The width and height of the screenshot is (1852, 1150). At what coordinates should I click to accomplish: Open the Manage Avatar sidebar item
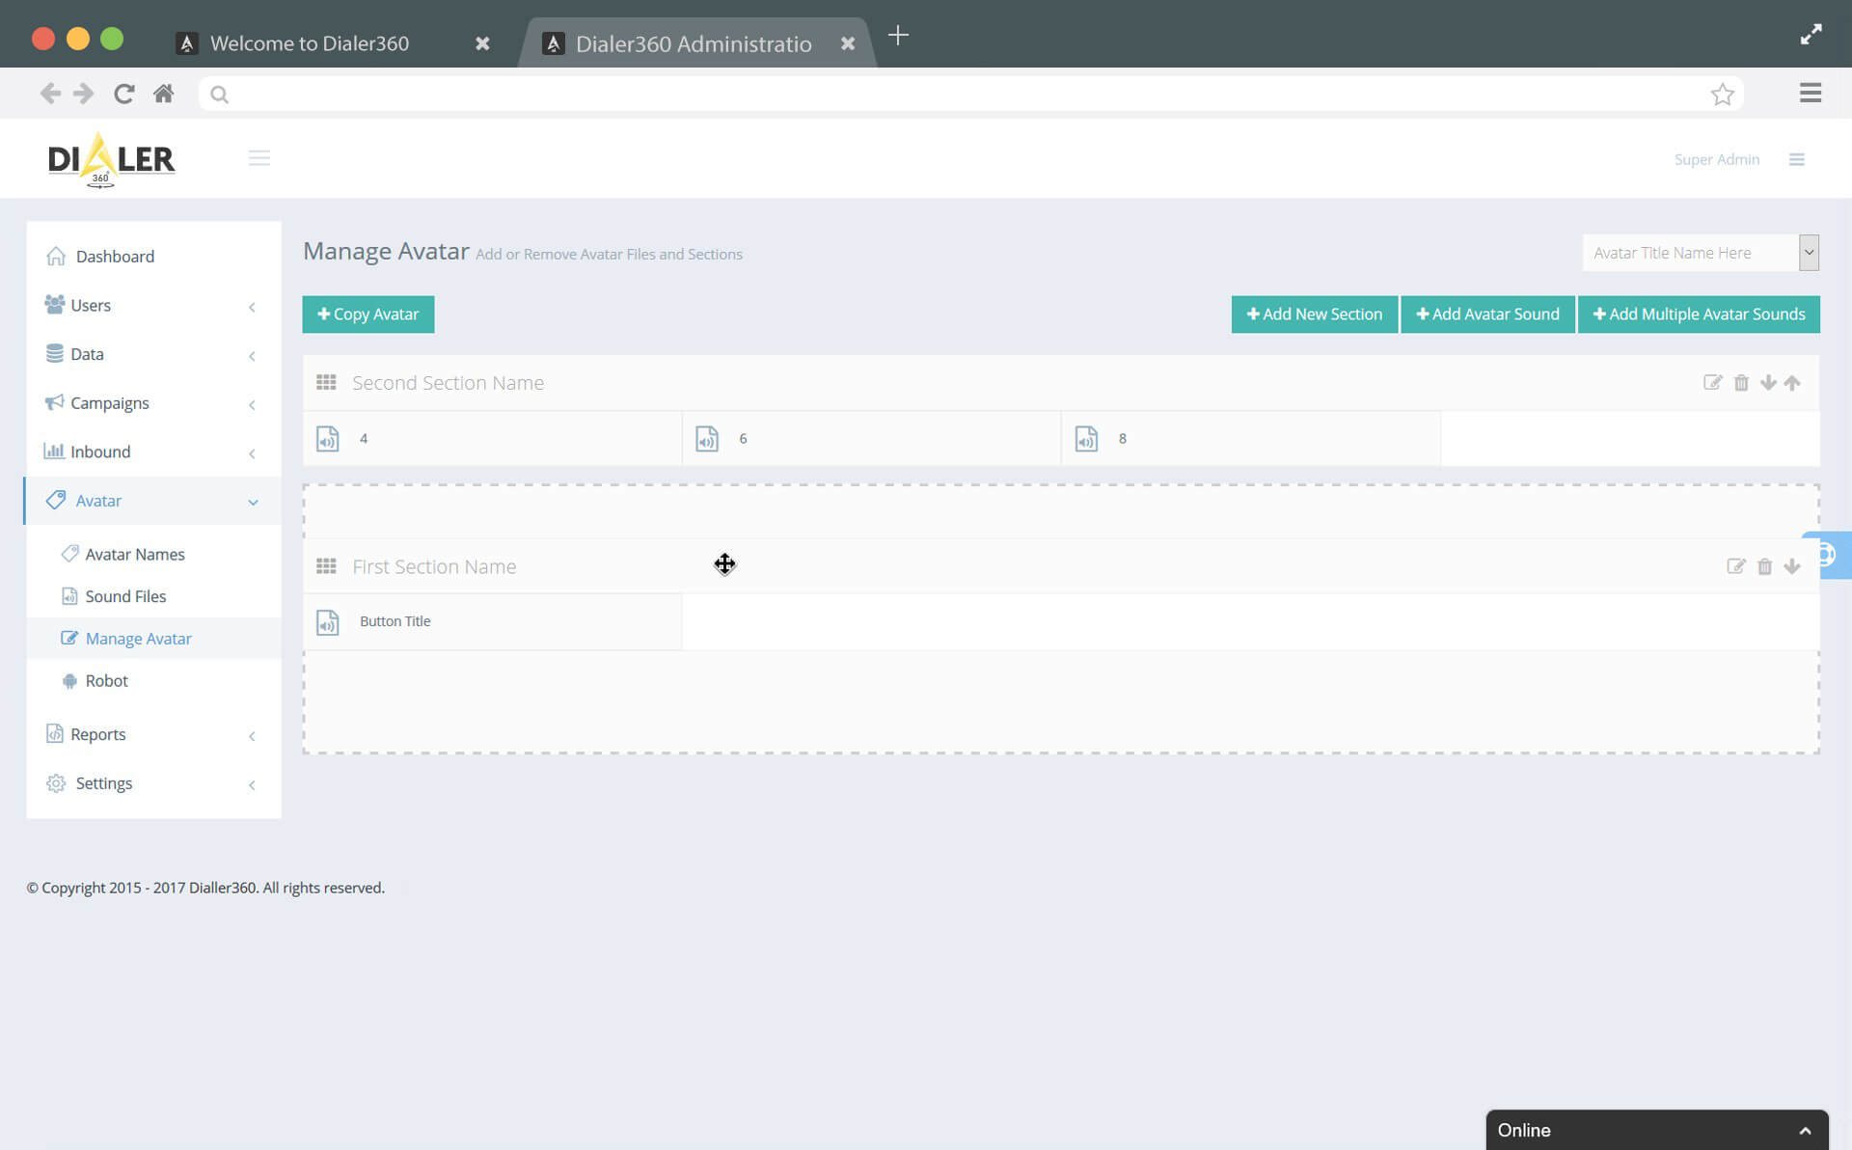(138, 638)
